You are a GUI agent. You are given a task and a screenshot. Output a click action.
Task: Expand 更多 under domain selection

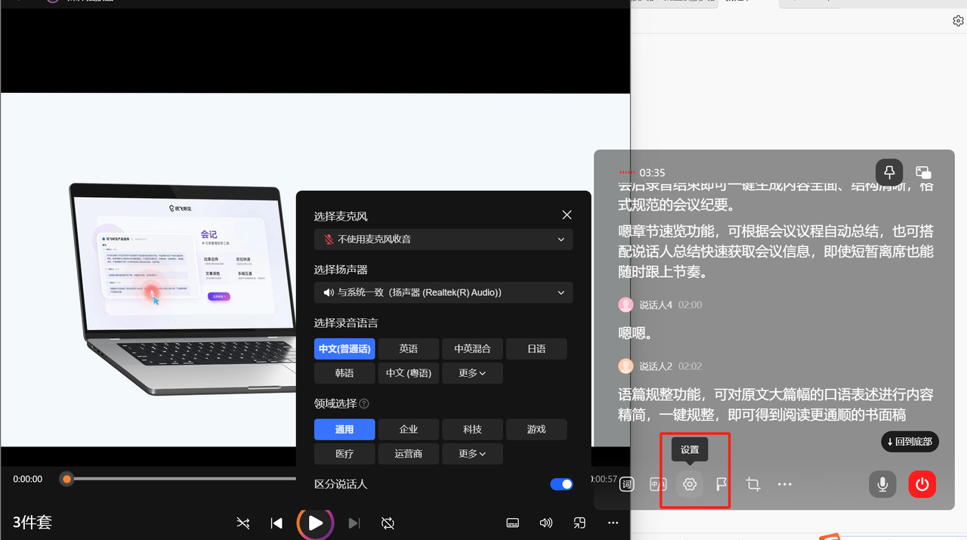(x=473, y=454)
